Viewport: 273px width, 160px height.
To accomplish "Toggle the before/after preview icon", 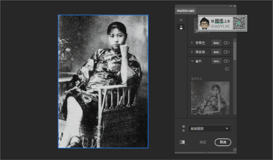I will pyautogui.click(x=182, y=142).
